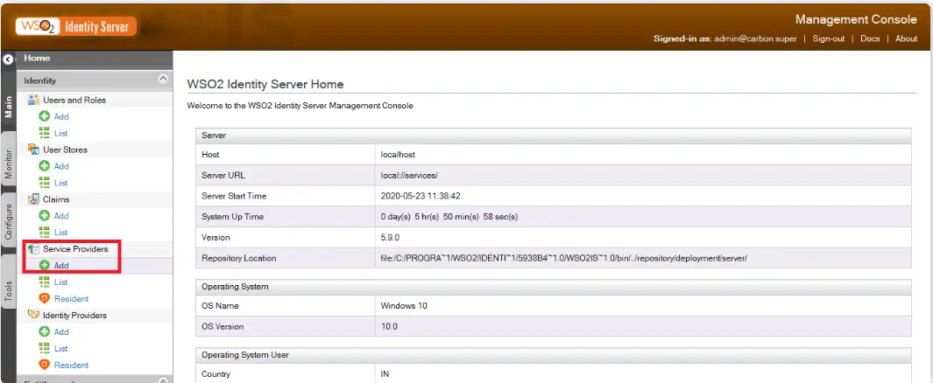Collapse the side menu with the arrow icon

click(9, 59)
